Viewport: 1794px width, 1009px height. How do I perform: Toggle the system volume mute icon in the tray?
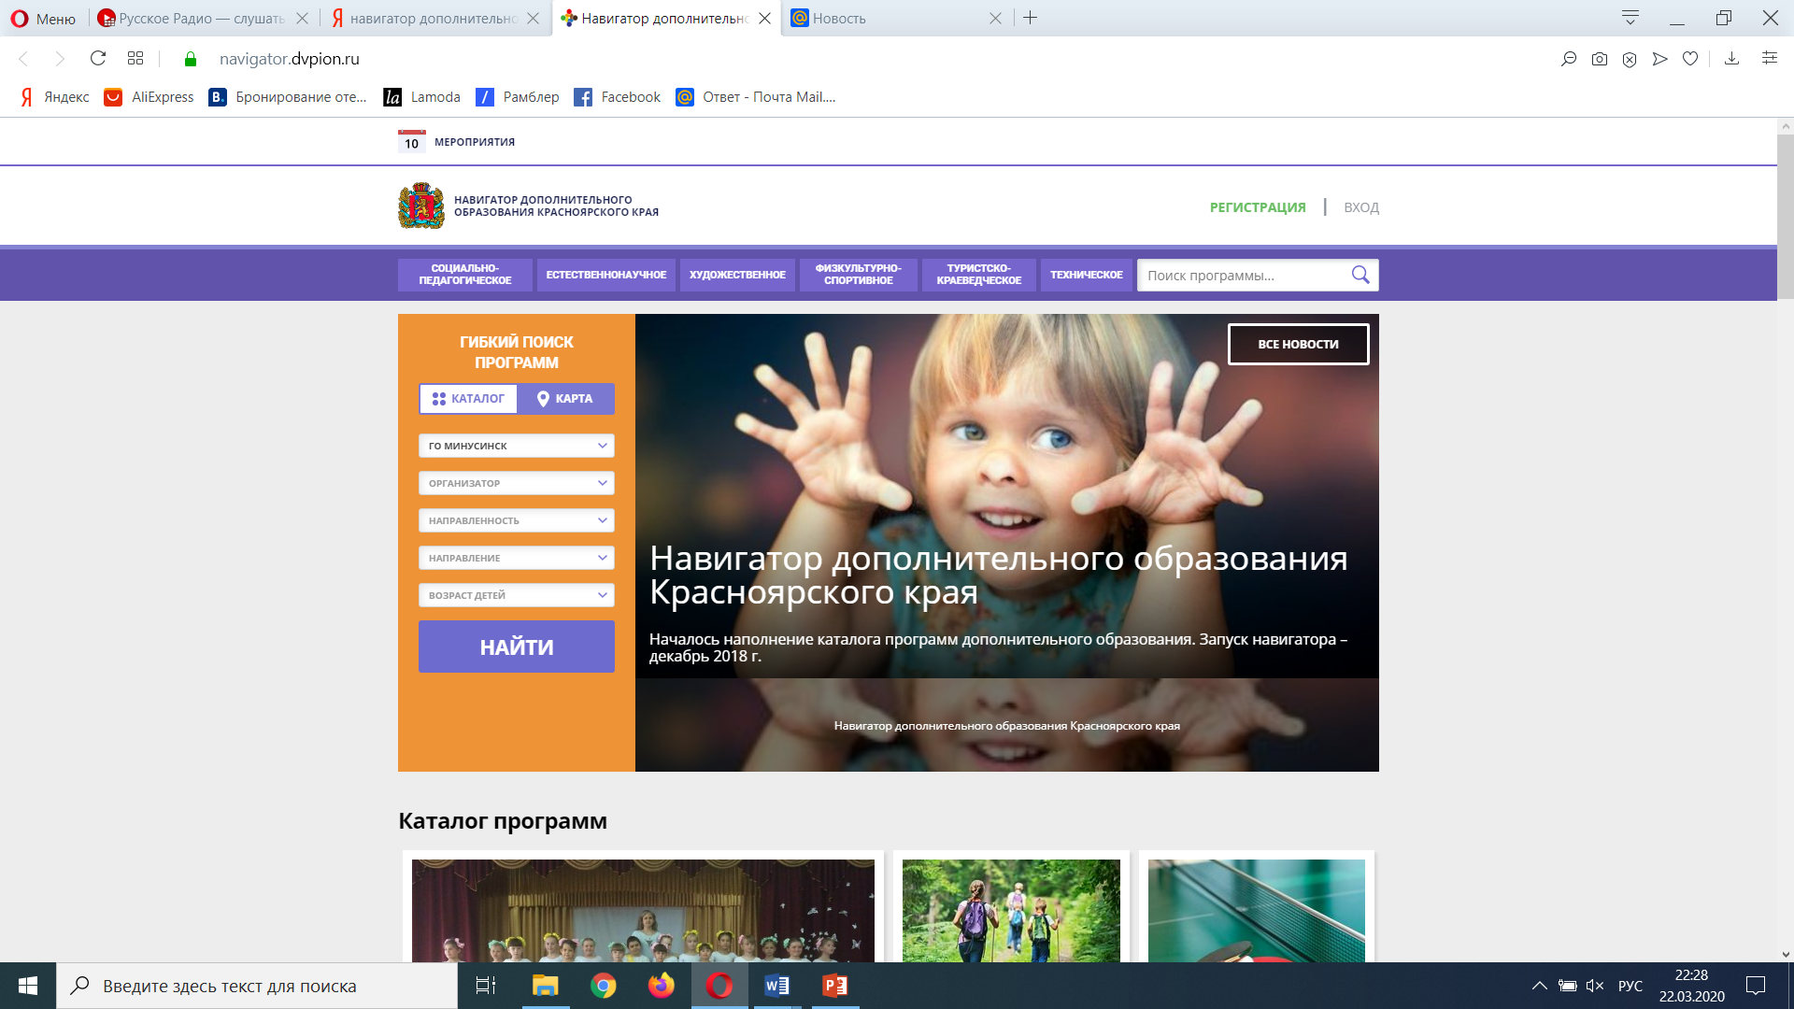[1595, 986]
